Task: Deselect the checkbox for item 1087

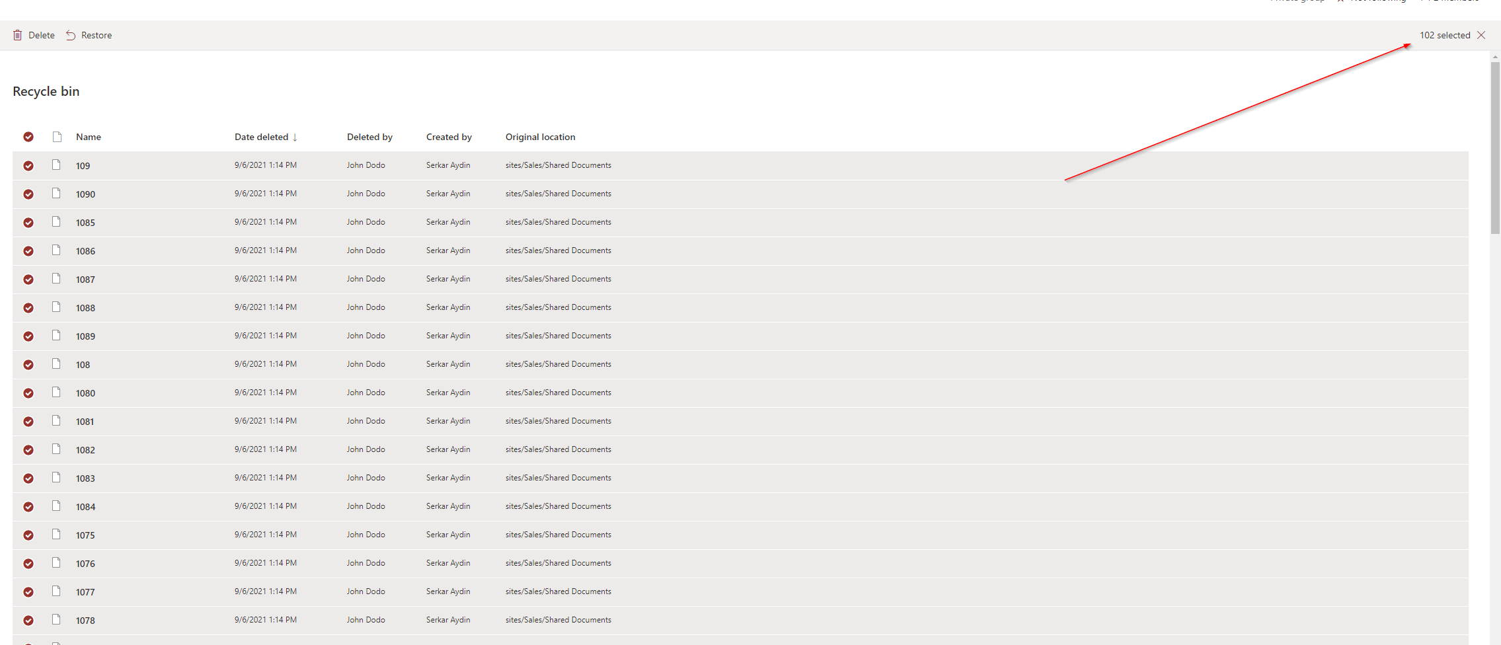Action: coord(28,280)
